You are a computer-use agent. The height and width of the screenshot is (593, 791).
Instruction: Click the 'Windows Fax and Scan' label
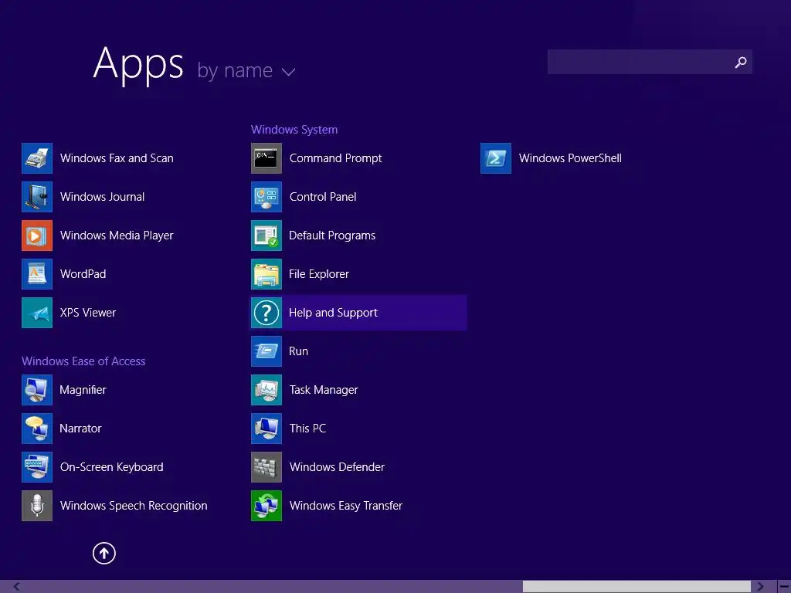[117, 158]
